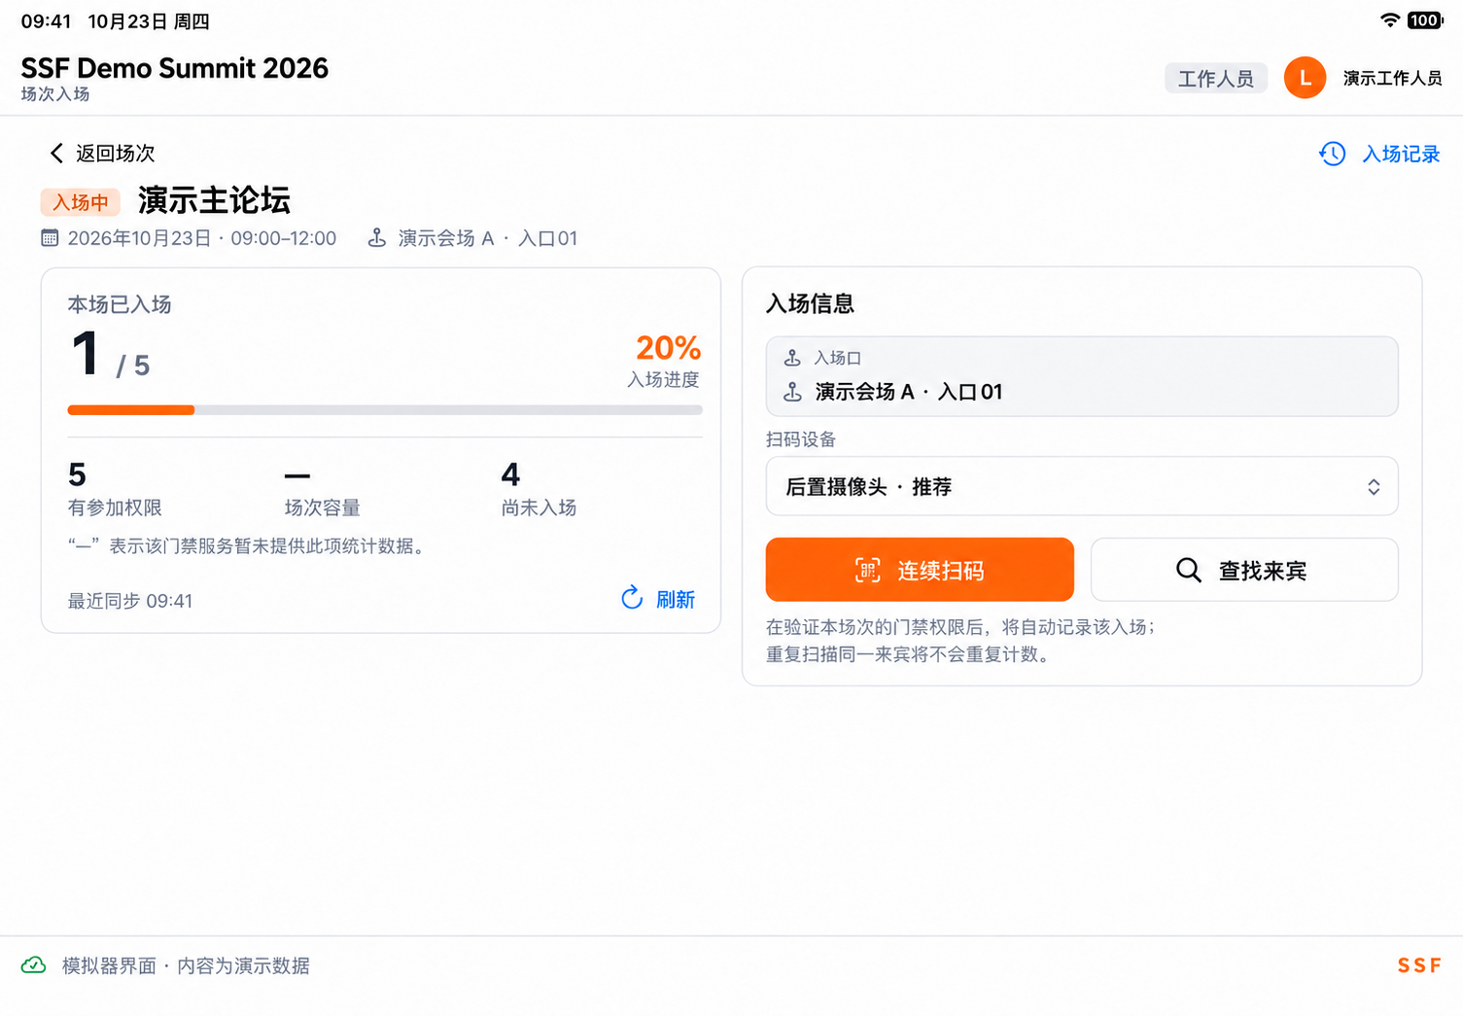
Task: Click the 工作人员 role badge
Action: coord(1216,78)
